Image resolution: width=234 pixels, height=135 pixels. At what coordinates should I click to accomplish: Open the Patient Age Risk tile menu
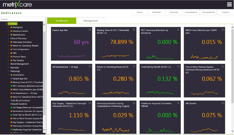[90, 30]
